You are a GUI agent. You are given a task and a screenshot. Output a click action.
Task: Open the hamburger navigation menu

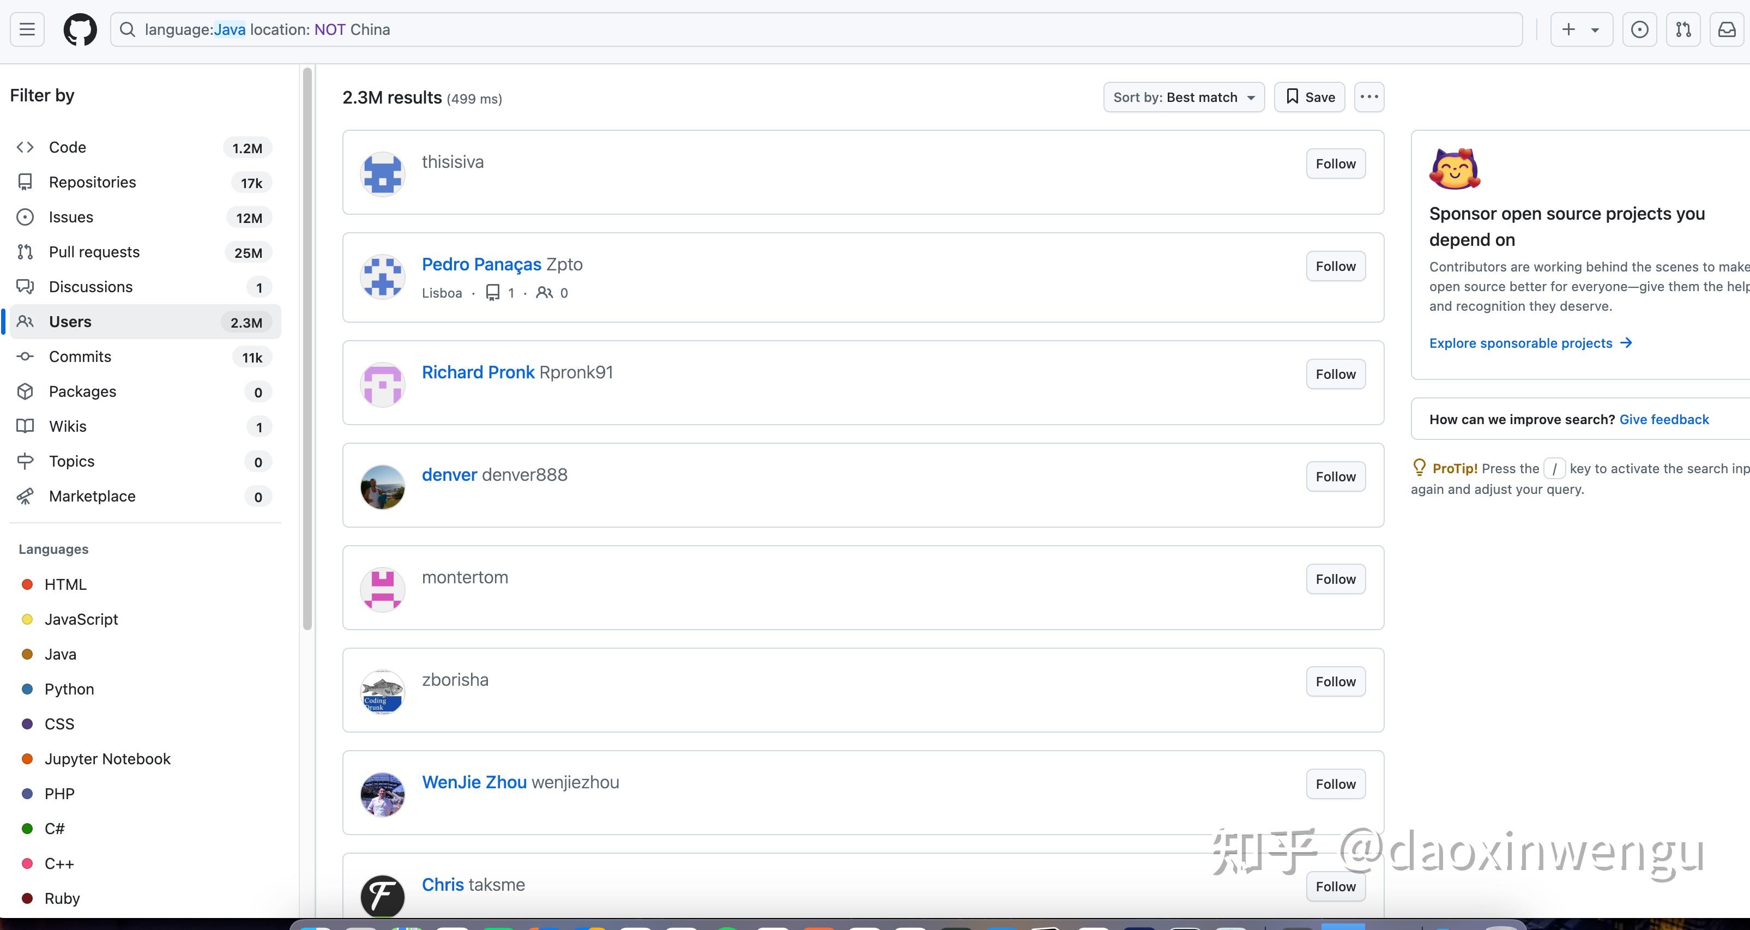pos(27,30)
